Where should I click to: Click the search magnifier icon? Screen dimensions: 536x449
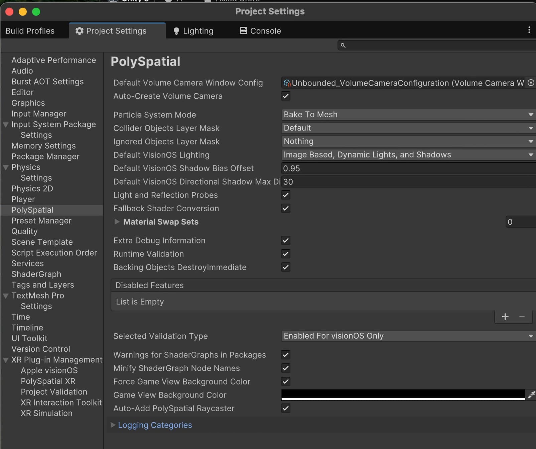coord(344,45)
